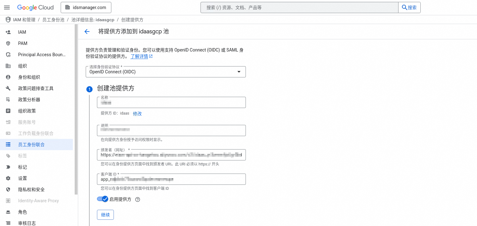The height and width of the screenshot is (226, 477).
Task: Click the 组织 building sidebar icon
Action: pos(8,66)
